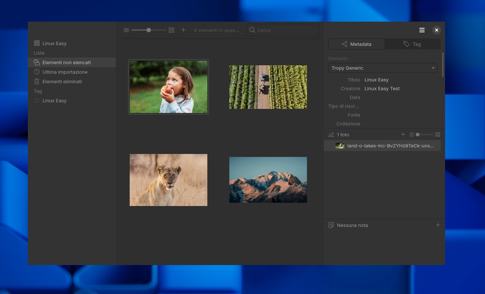Select the lioness photo thumbnail
Viewport: 485px width, 294px height.
point(169,180)
